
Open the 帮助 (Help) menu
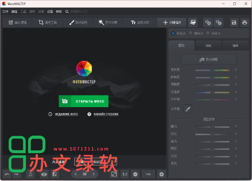click(x=59, y=12)
